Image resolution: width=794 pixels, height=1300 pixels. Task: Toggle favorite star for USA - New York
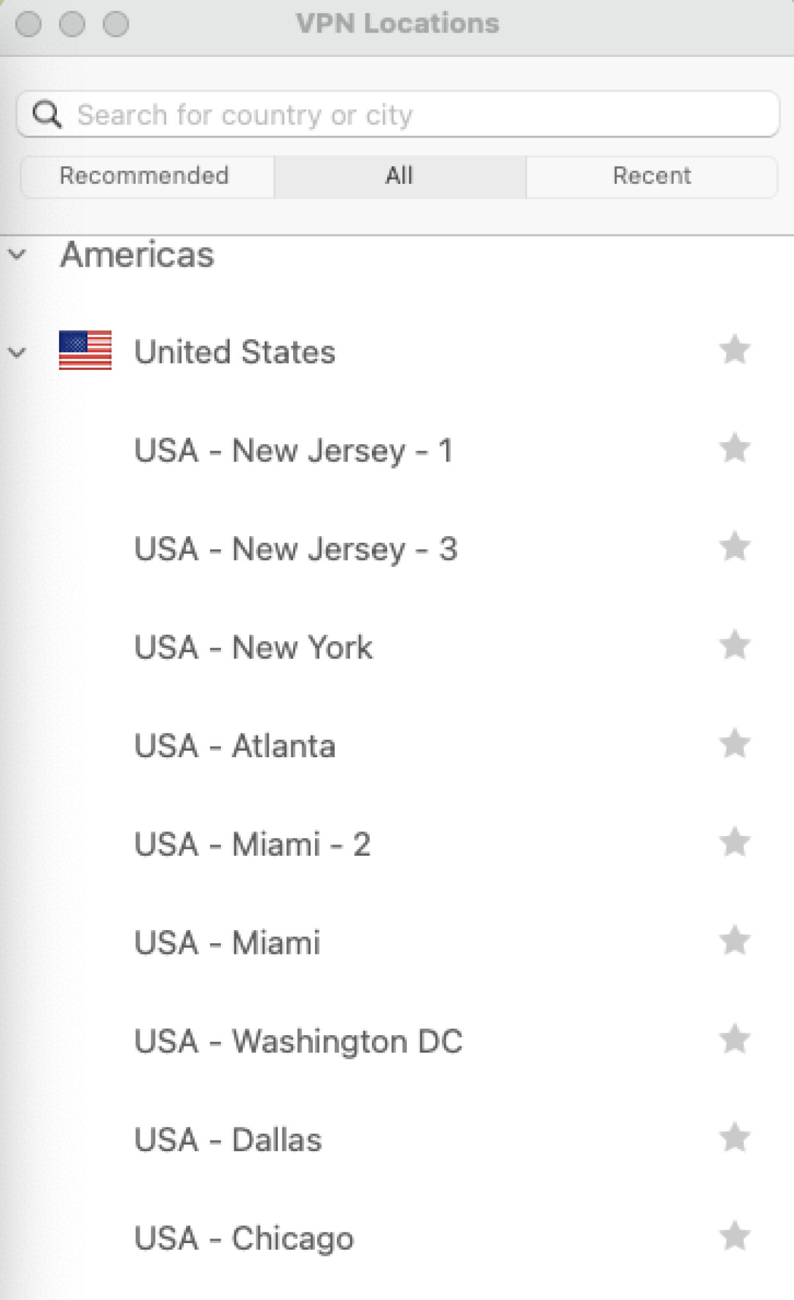pyautogui.click(x=734, y=645)
